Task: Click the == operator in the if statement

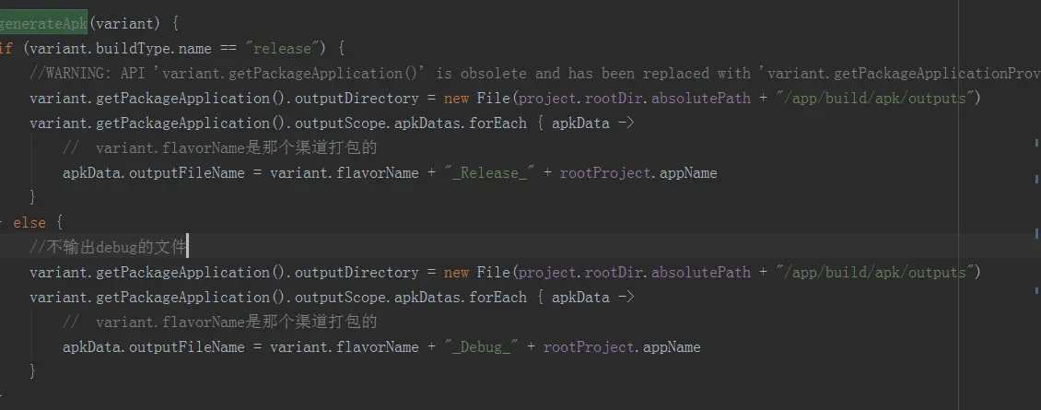Action: pos(228,49)
